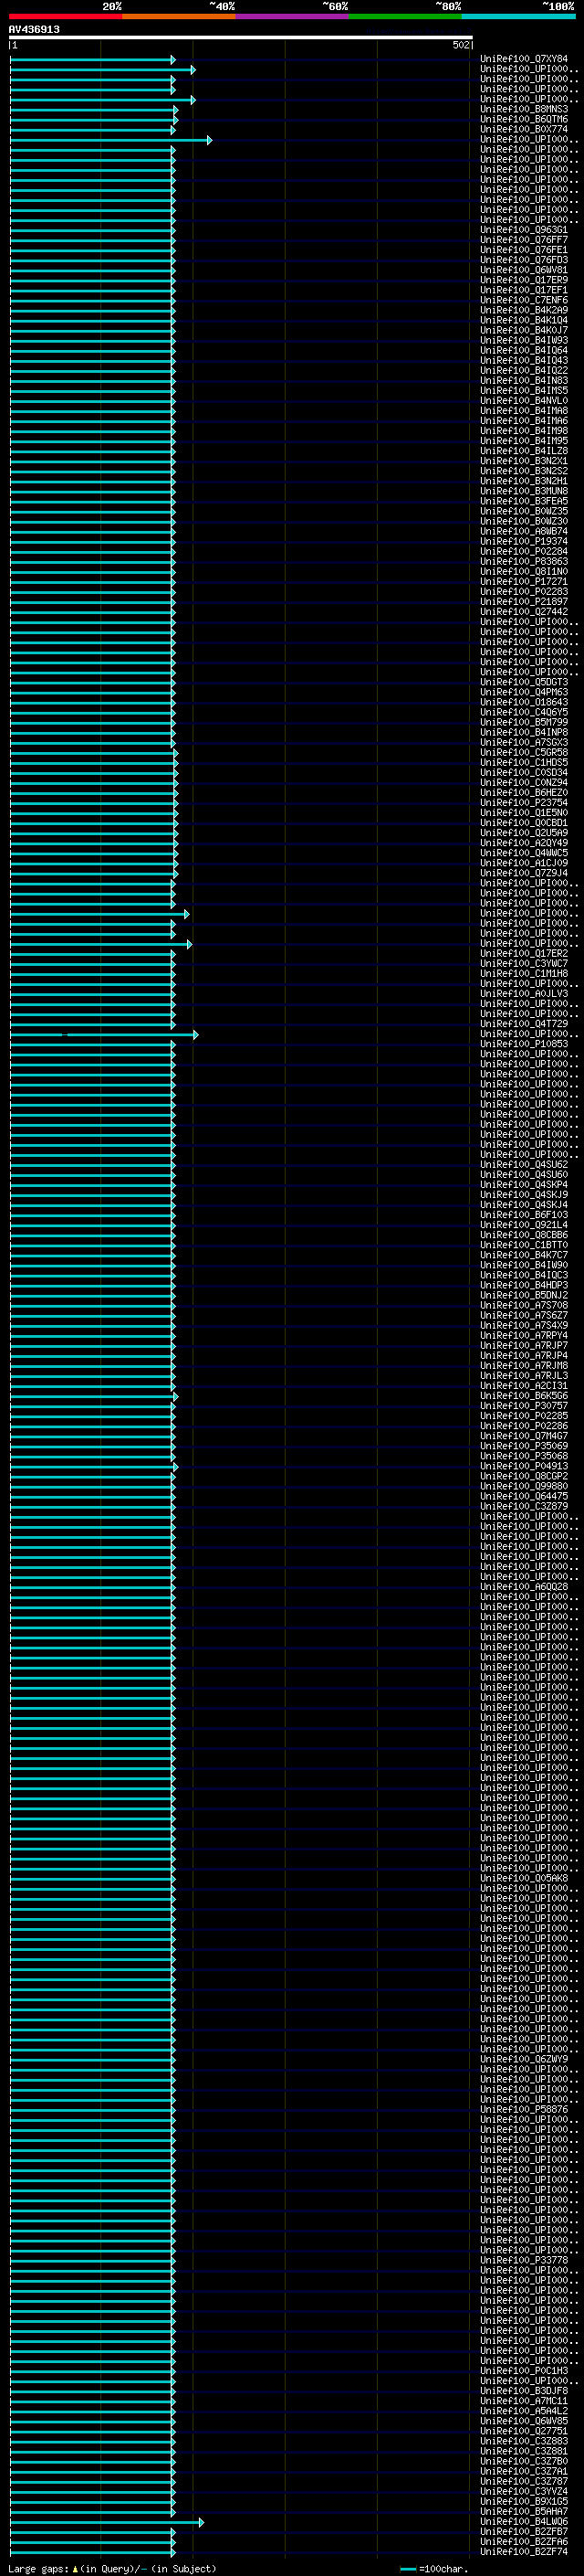Select hit UniRef100_P02284
This screenshot has width=584, height=2576.
pos(524,551)
